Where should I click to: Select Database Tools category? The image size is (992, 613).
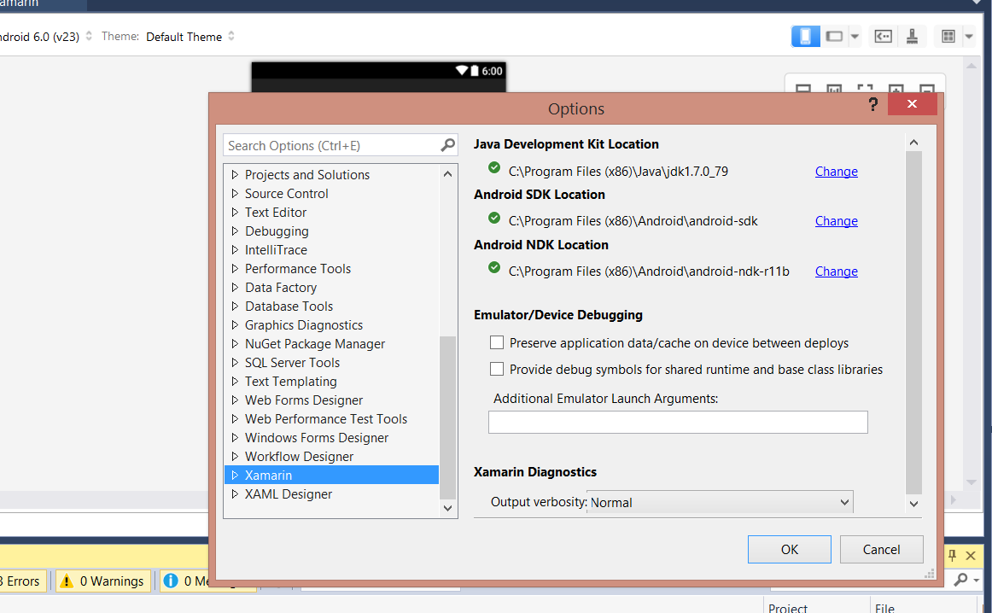pos(289,306)
